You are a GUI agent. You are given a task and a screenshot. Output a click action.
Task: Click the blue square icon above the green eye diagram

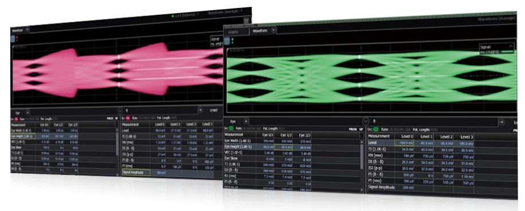coord(227,41)
